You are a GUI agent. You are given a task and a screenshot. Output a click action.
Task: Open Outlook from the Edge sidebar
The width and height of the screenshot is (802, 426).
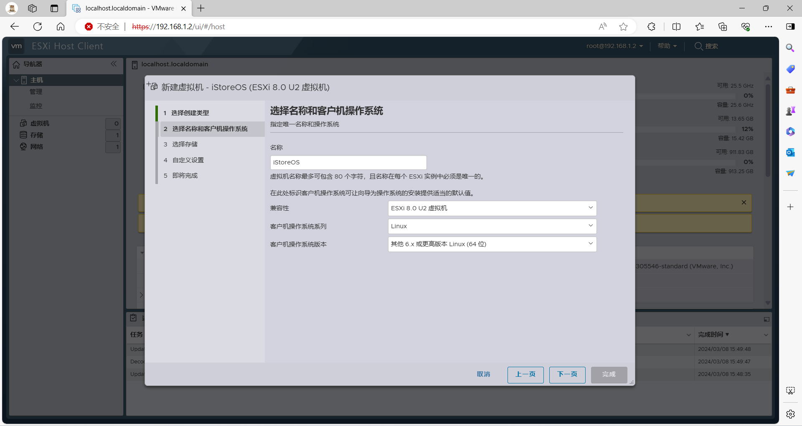791,152
